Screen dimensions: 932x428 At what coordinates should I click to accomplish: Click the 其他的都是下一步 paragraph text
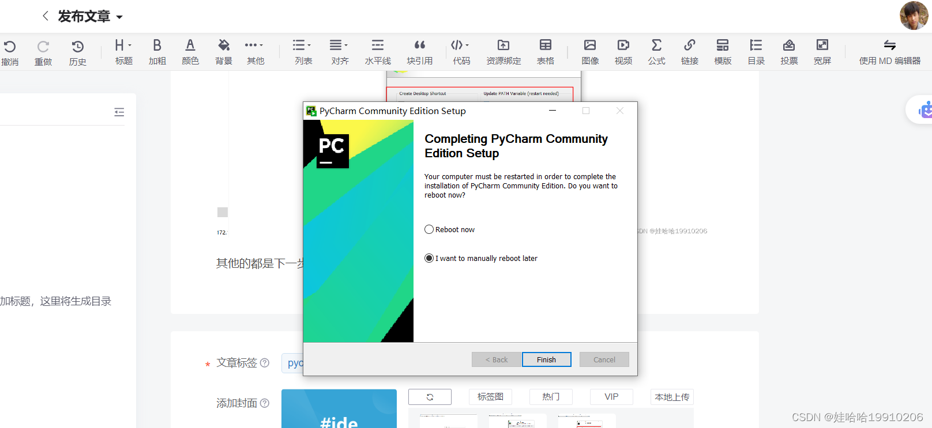tap(260, 263)
